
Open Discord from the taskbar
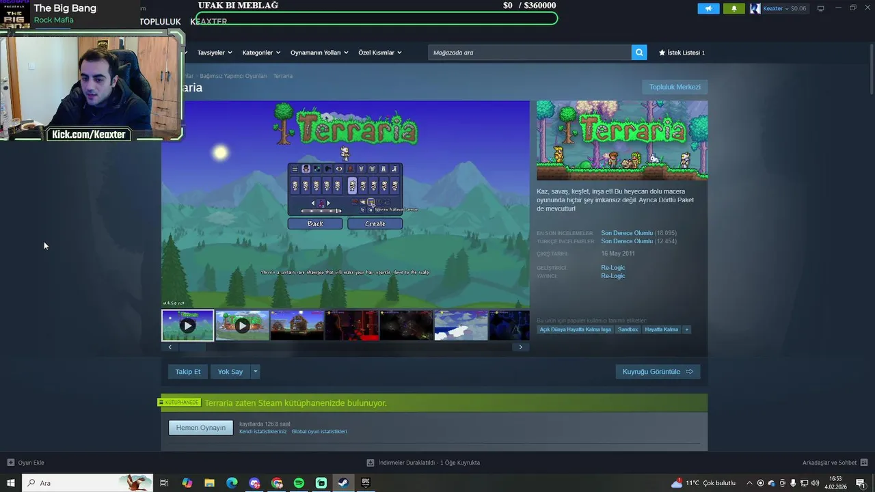tap(254, 483)
